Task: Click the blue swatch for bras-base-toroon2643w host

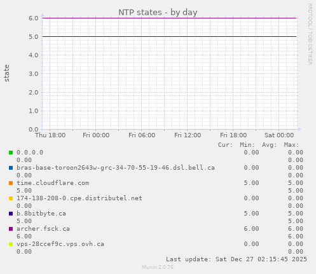Action: pyautogui.click(x=11, y=168)
